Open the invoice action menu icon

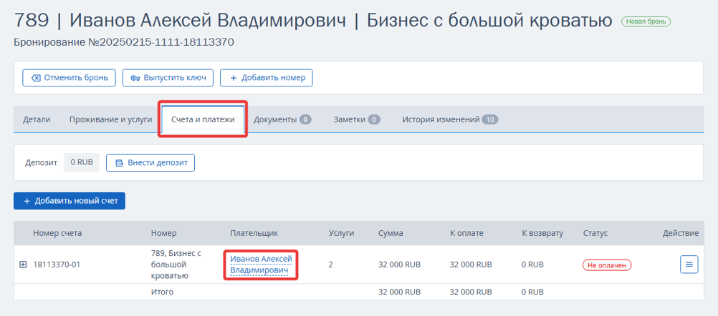tap(689, 265)
